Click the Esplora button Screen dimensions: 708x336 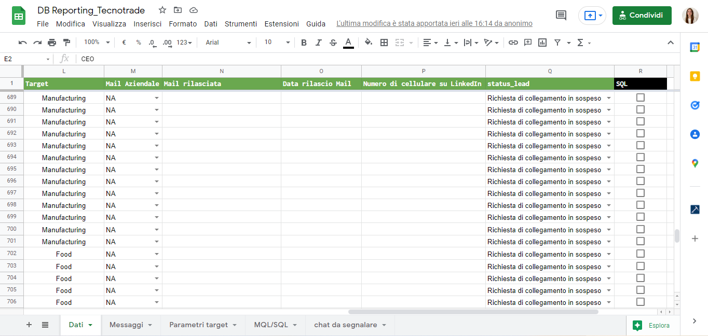(651, 325)
